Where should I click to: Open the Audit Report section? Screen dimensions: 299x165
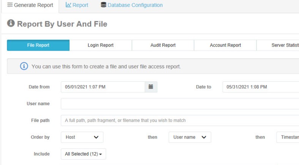tap(163, 45)
